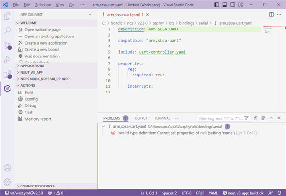Click errors and warnings count in status bar

[x=56, y=193]
